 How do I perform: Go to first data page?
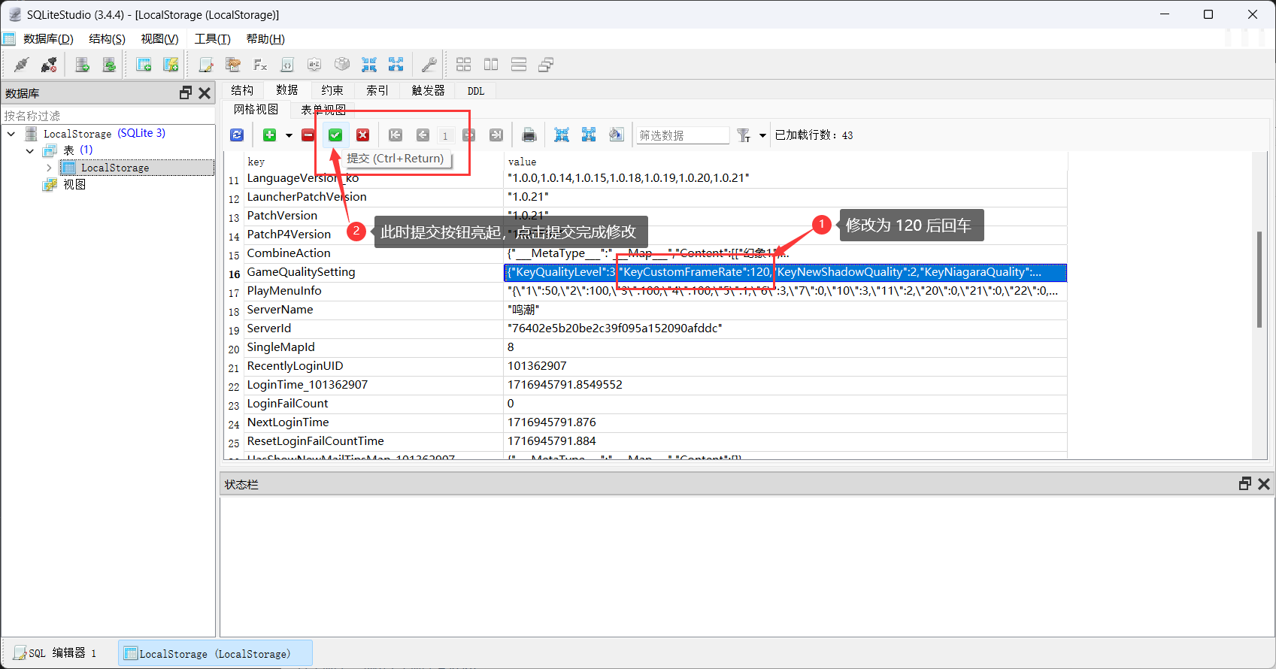pyautogui.click(x=396, y=135)
